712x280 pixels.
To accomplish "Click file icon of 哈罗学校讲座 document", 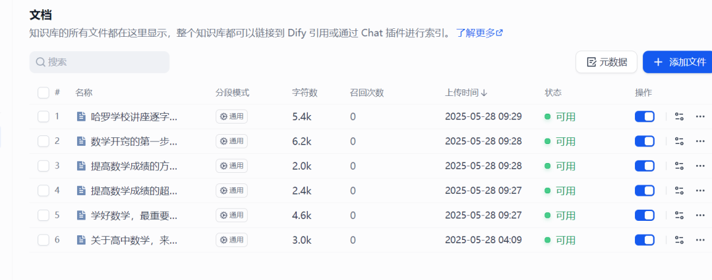I will (81, 117).
